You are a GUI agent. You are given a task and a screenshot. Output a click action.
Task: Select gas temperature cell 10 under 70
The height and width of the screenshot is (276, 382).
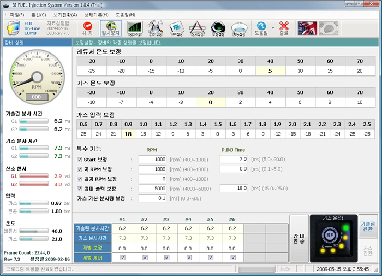click(x=360, y=102)
